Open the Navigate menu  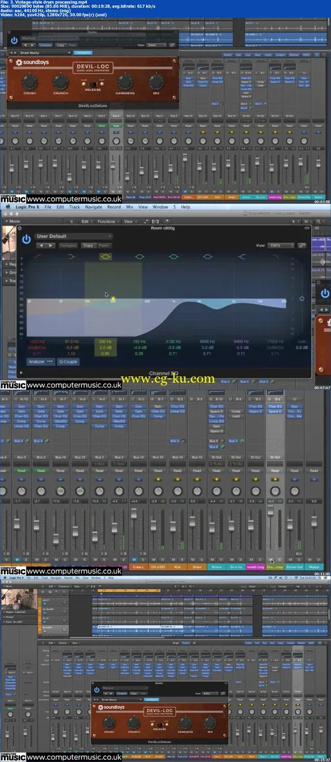94,206
